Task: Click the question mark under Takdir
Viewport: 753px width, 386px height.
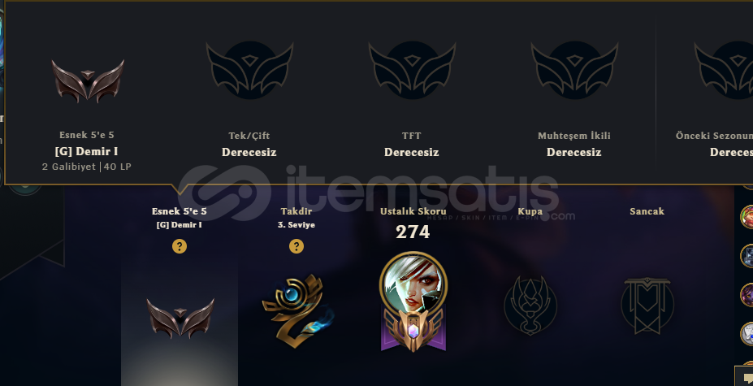Action: [296, 246]
